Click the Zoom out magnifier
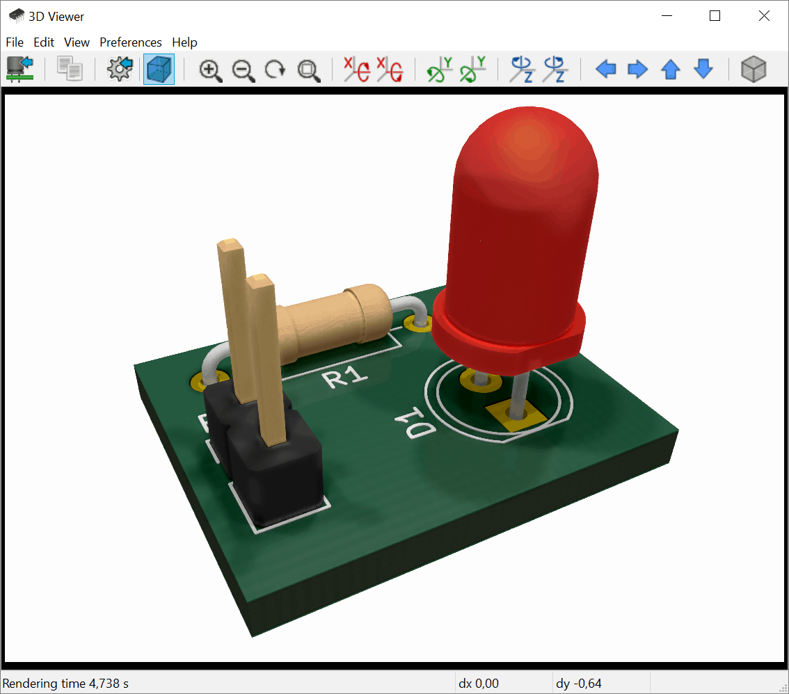Viewport: 789px width, 694px height. point(244,70)
